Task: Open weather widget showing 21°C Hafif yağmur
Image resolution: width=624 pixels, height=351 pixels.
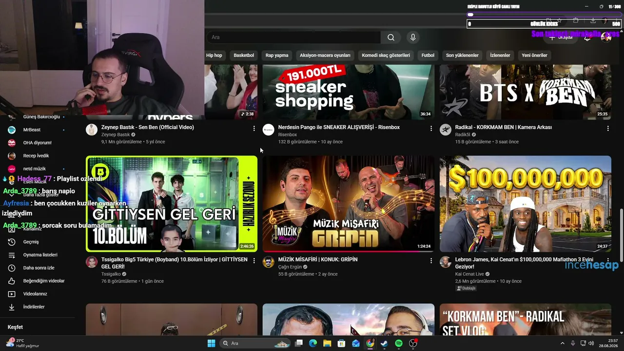Action: click(x=22, y=343)
